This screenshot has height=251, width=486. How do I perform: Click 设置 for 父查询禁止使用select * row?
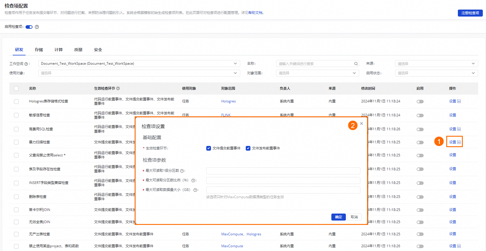pos(453,155)
